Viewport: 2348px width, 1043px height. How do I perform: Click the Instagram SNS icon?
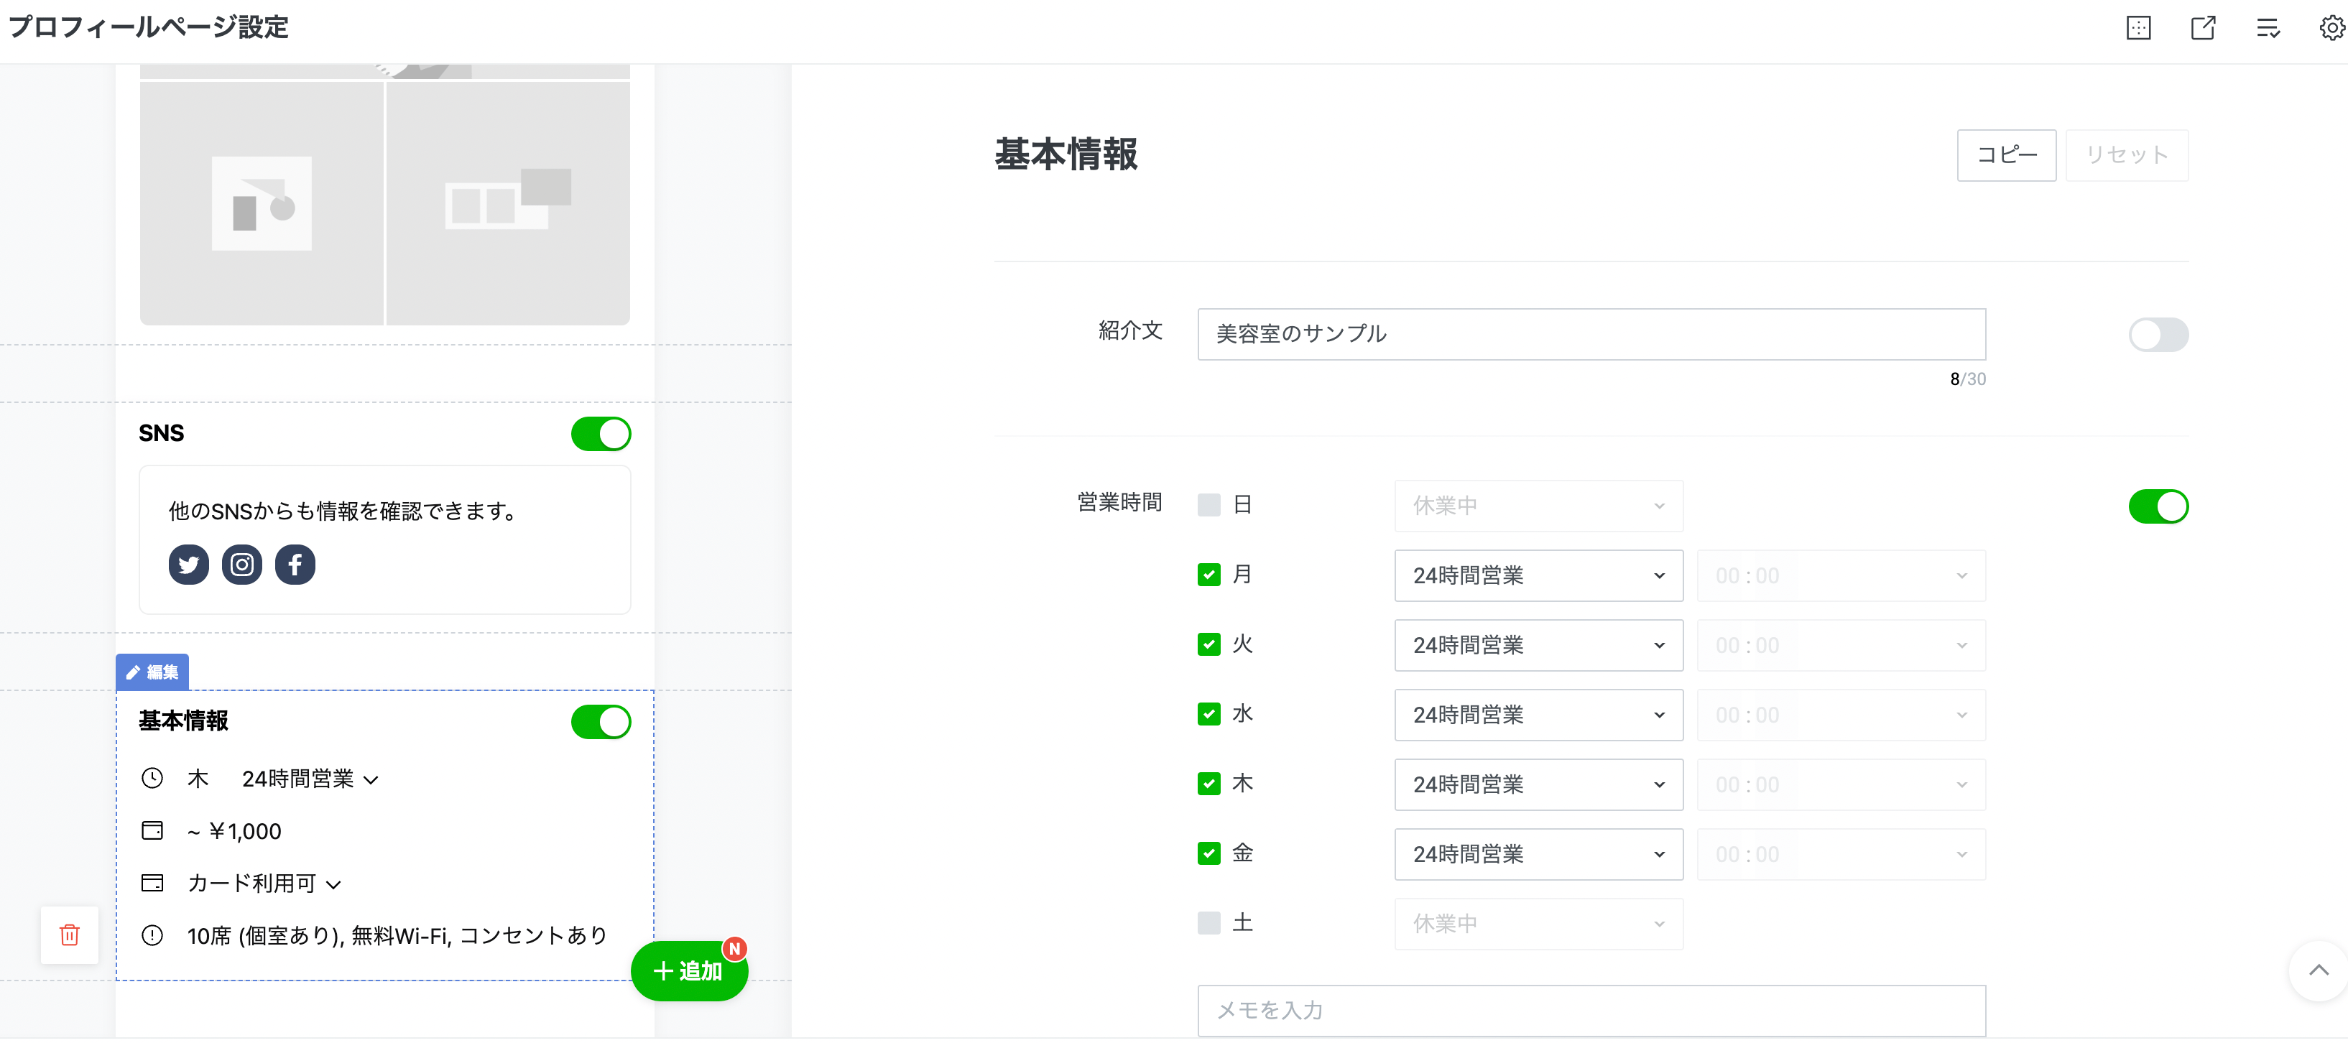tap(241, 565)
